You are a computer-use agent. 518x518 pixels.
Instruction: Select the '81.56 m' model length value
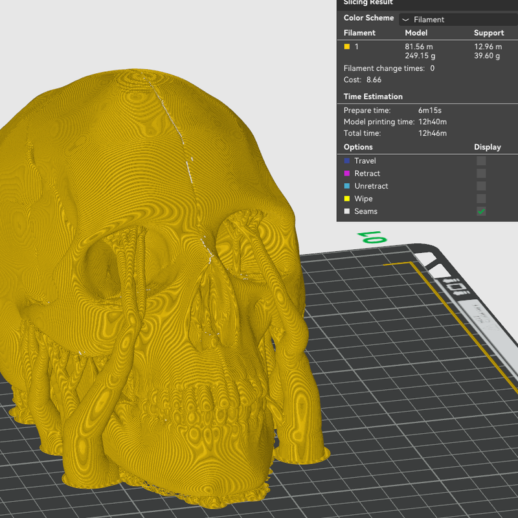click(419, 47)
